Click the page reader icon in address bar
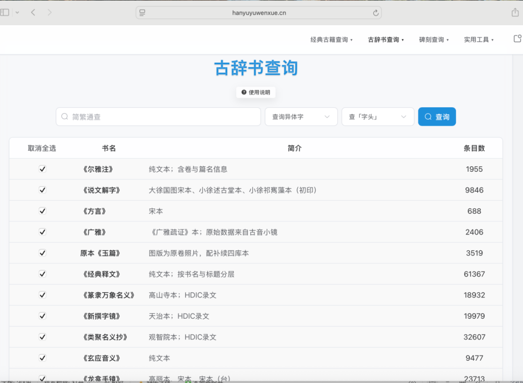 click(142, 13)
